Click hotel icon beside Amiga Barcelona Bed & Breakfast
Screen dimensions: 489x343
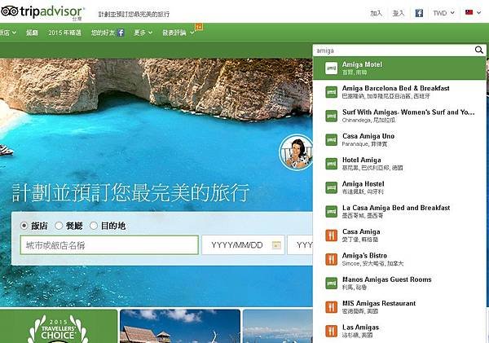pos(331,92)
